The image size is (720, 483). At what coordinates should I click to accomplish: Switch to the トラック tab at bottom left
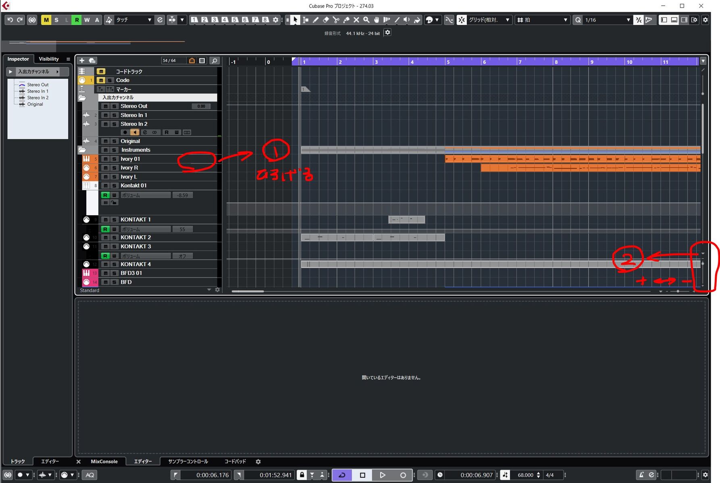(x=18, y=462)
